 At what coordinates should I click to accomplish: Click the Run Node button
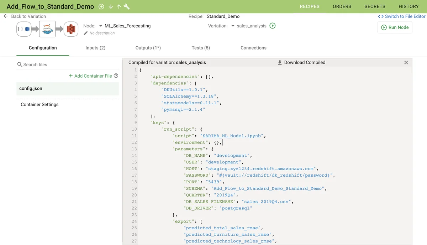pyautogui.click(x=395, y=27)
